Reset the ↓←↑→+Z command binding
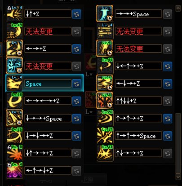The width and height of the screenshot is (182, 186). (168, 66)
